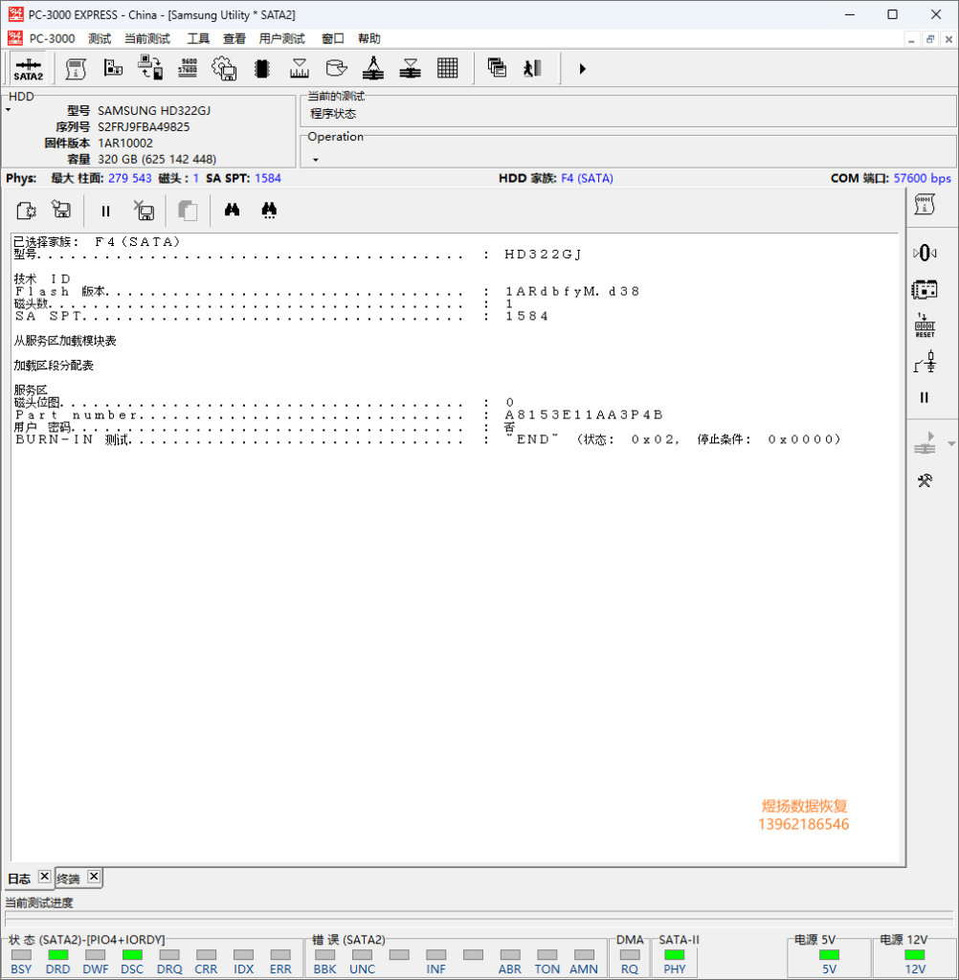Click the flag-with-circuit-board toolbar icon
The height and width of the screenshot is (980, 959).
tap(113, 68)
